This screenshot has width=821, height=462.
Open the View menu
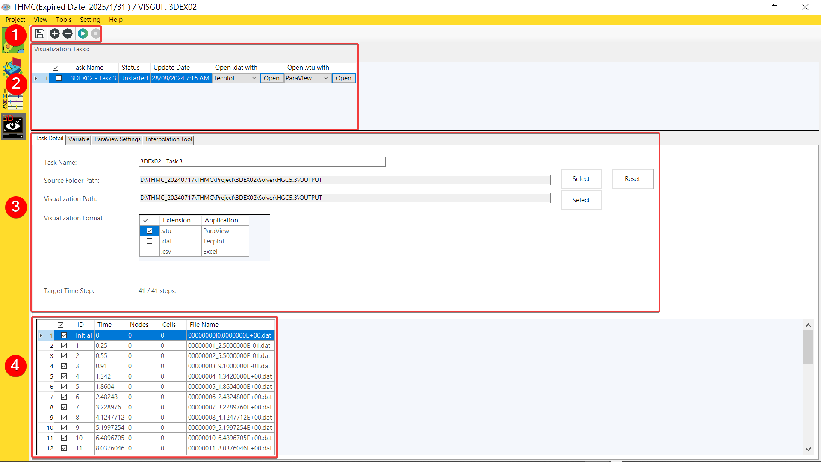(x=41, y=20)
